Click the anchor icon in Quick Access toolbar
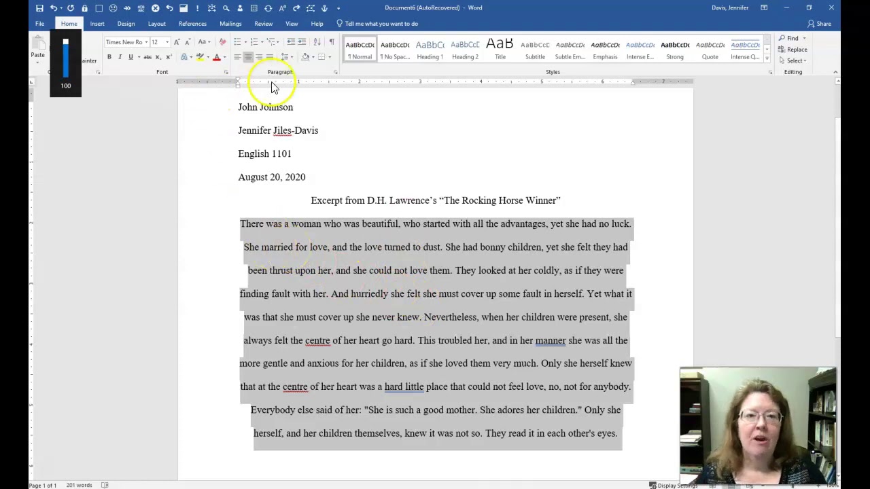The image size is (870, 489). [324, 8]
